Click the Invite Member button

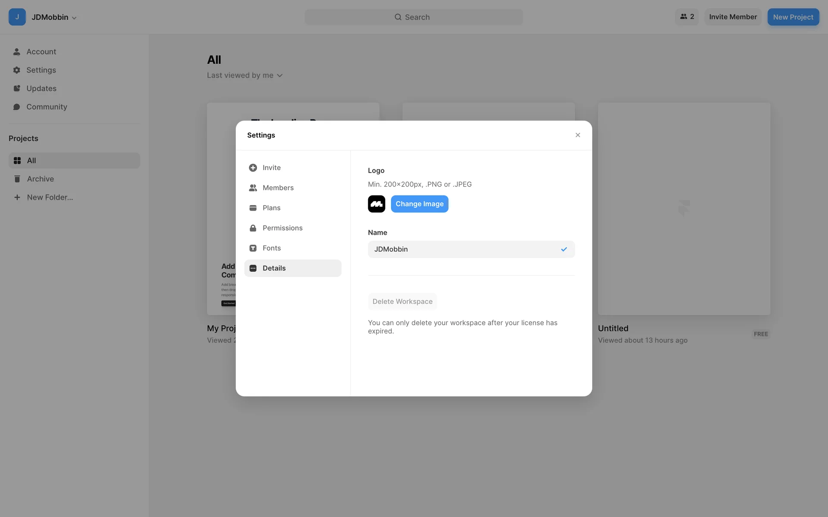(x=733, y=17)
